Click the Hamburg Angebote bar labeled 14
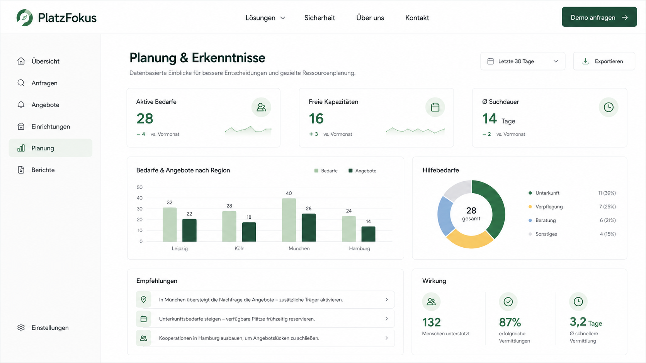The width and height of the screenshot is (646, 363). coord(369,234)
